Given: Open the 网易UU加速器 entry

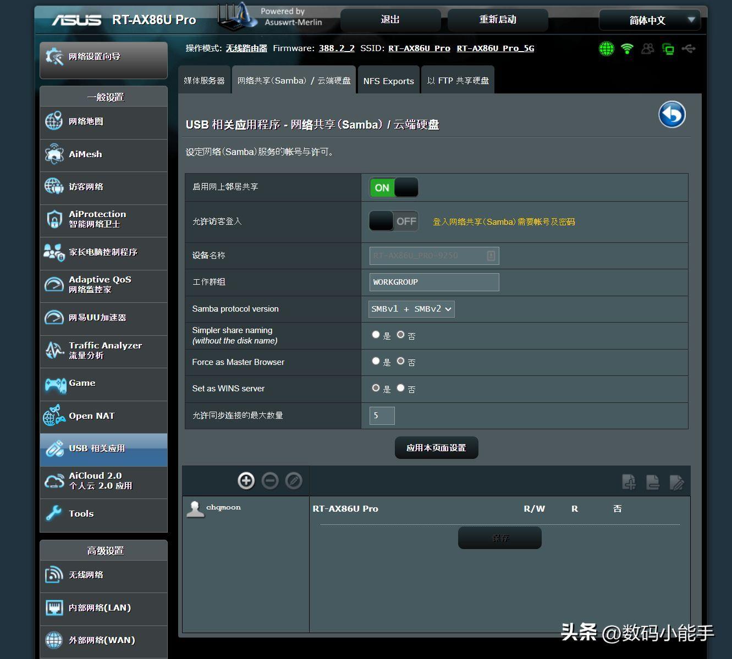Looking at the screenshot, I should (103, 318).
